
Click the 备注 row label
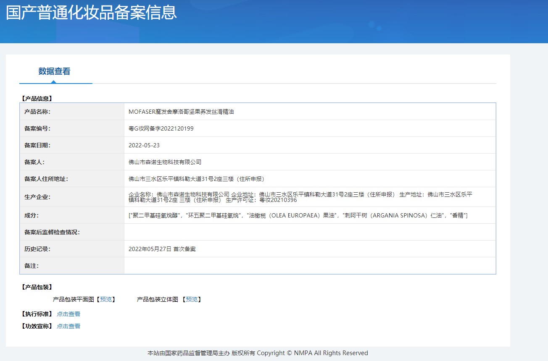pyautogui.click(x=32, y=266)
